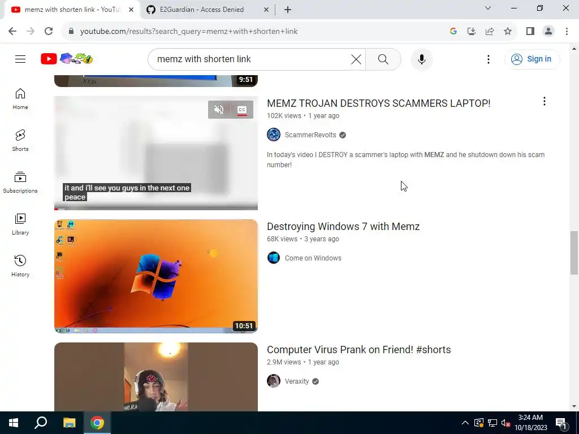The image size is (579, 434).
Task: Open options menu for MEMZ TROJAN video
Action: 545,102
